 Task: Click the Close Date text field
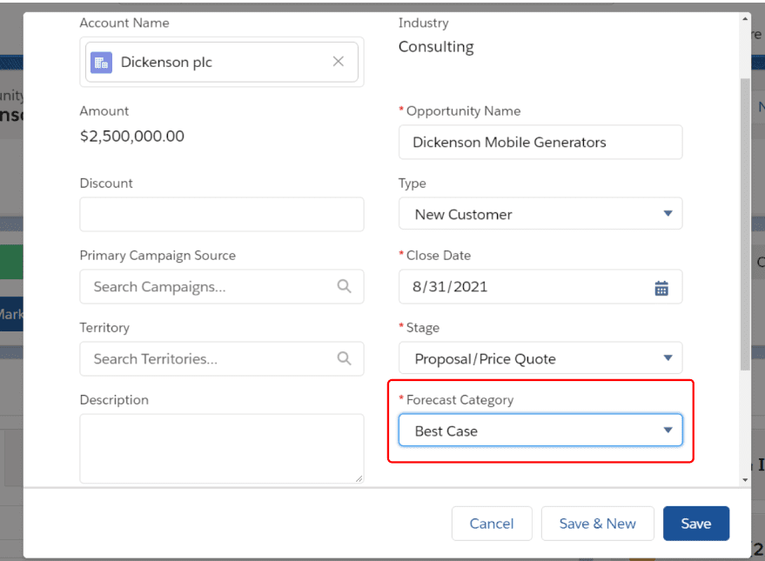522,287
